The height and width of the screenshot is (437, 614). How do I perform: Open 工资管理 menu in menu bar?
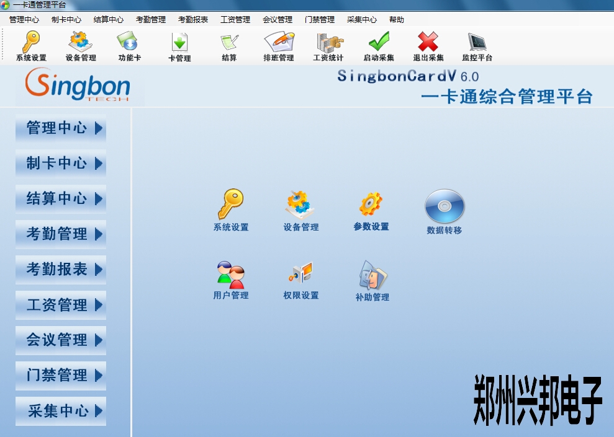click(x=235, y=20)
